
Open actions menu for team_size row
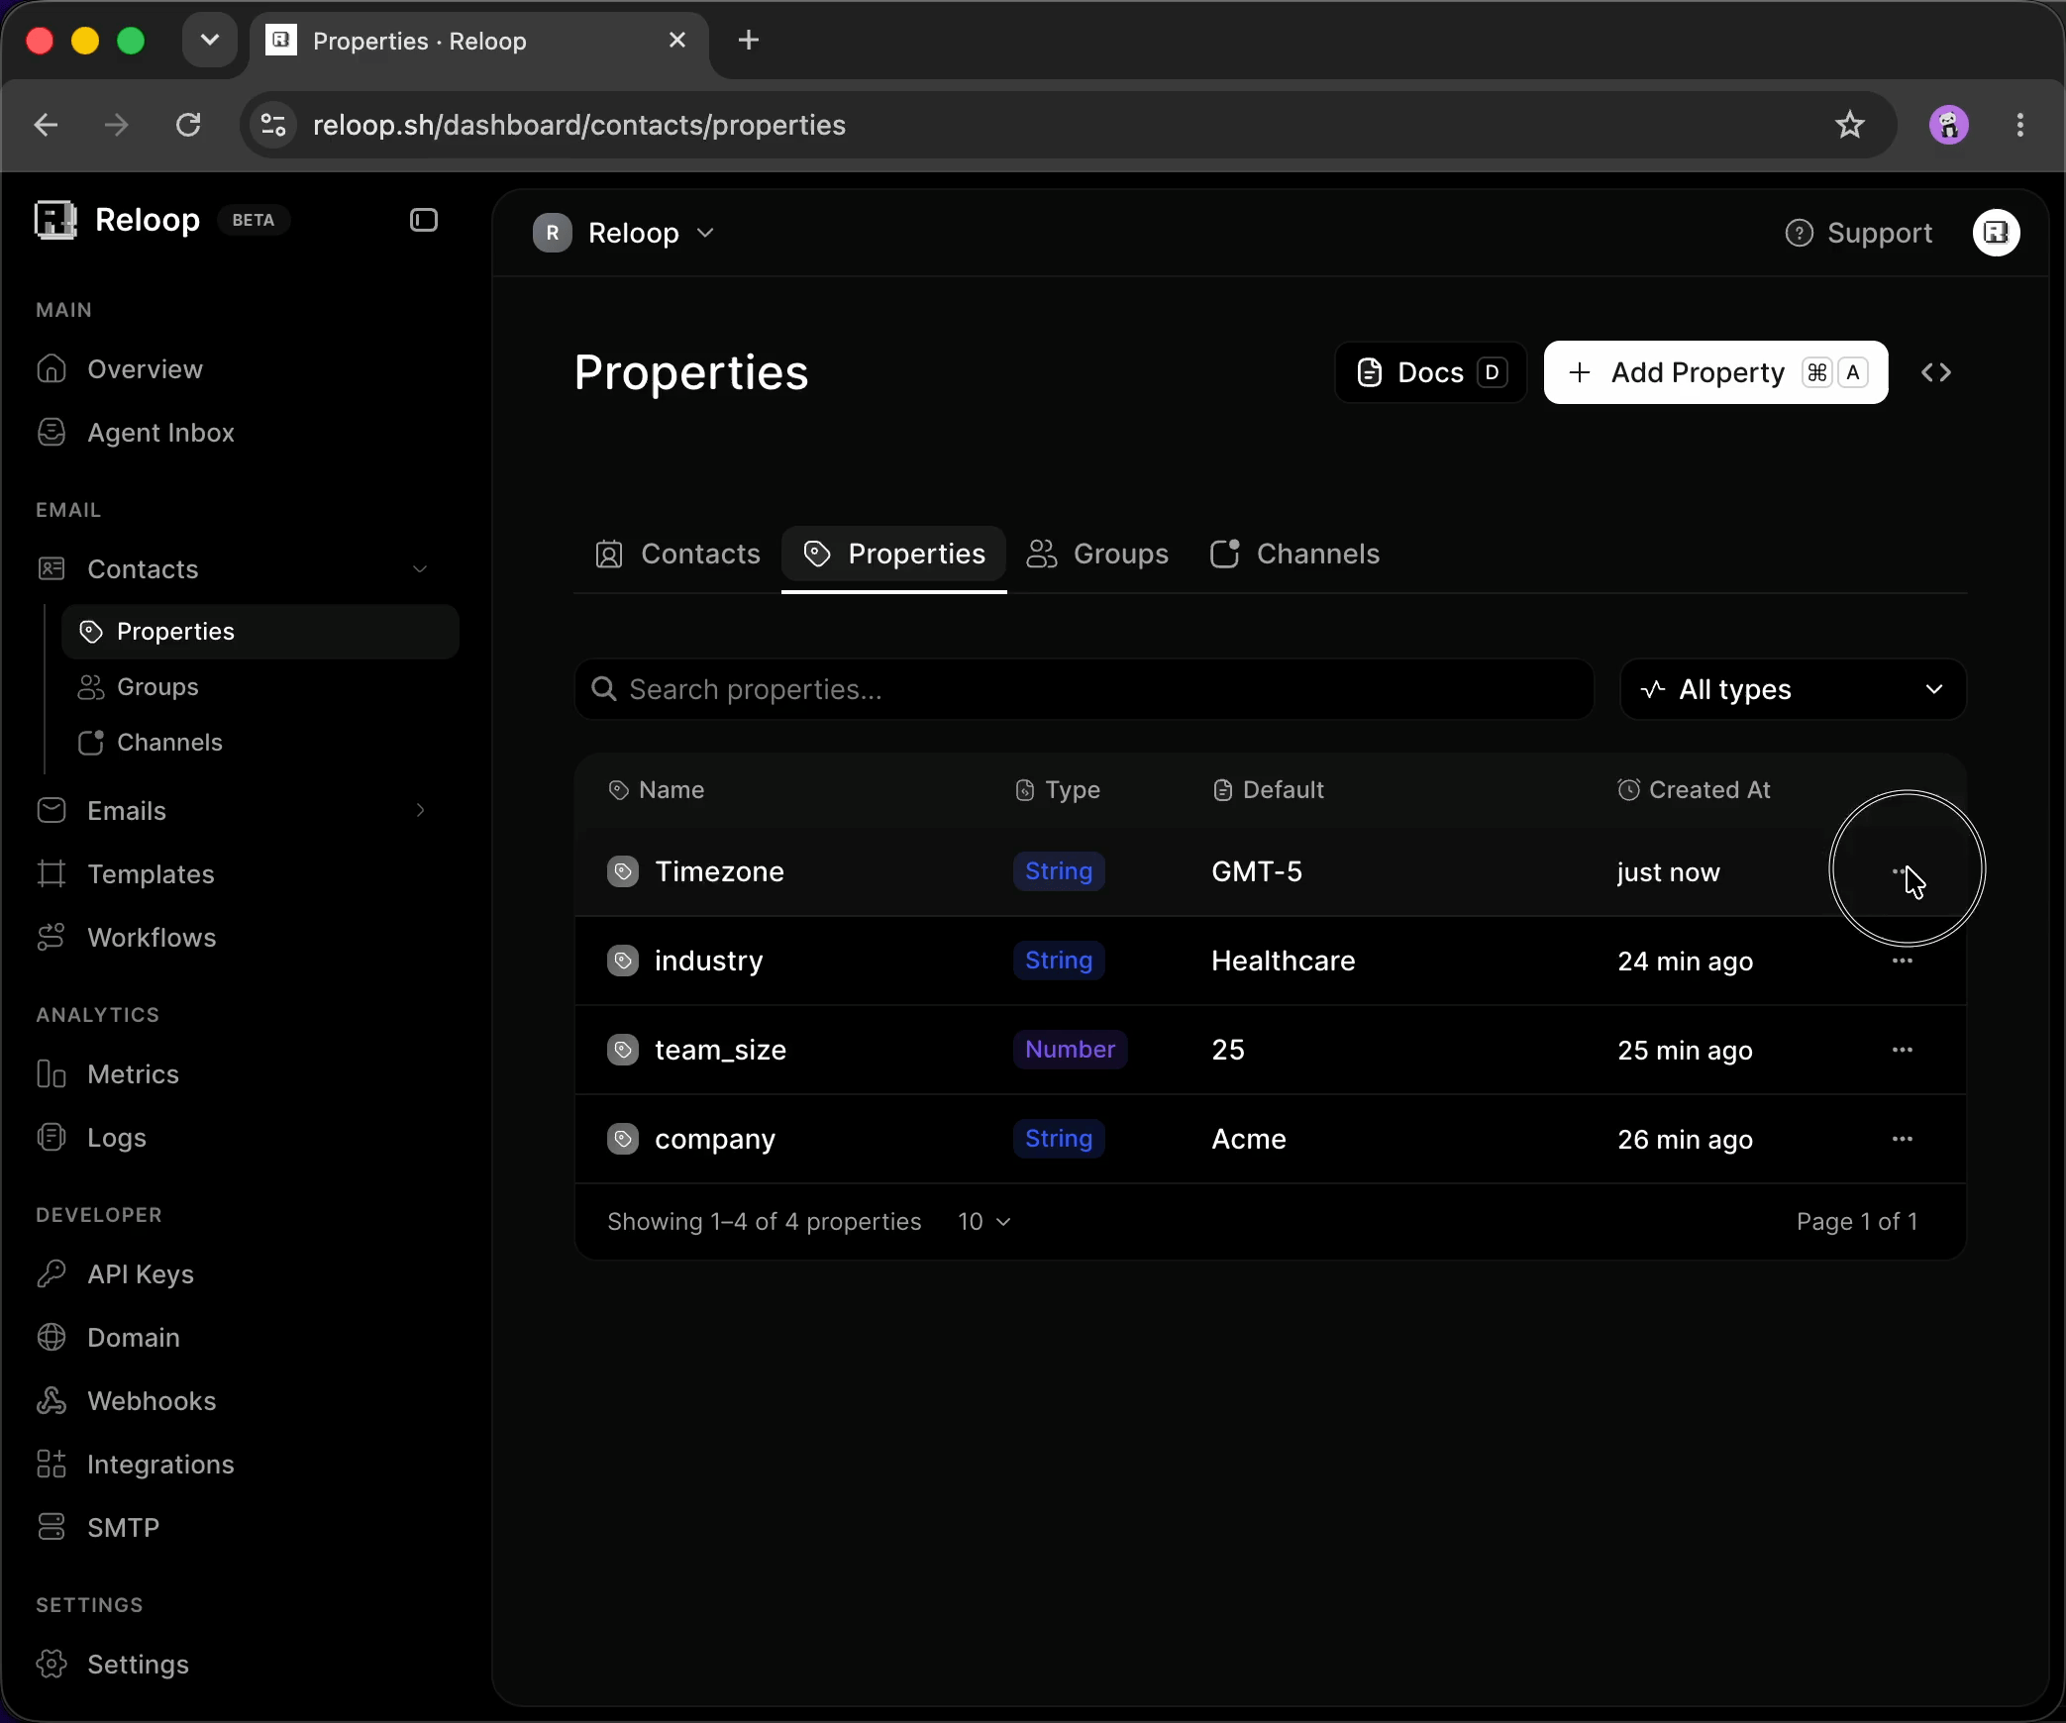(x=1903, y=1050)
